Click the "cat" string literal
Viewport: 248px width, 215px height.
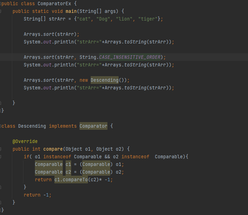tap(83, 19)
